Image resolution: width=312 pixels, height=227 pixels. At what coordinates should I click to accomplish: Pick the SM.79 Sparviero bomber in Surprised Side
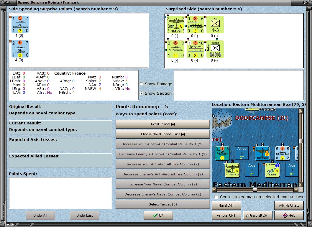coord(176,25)
